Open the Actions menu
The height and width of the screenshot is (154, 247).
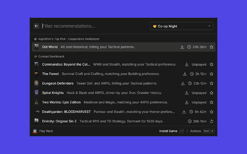coord(196,131)
